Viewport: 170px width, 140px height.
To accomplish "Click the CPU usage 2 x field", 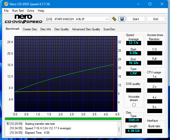I will [155, 91].
